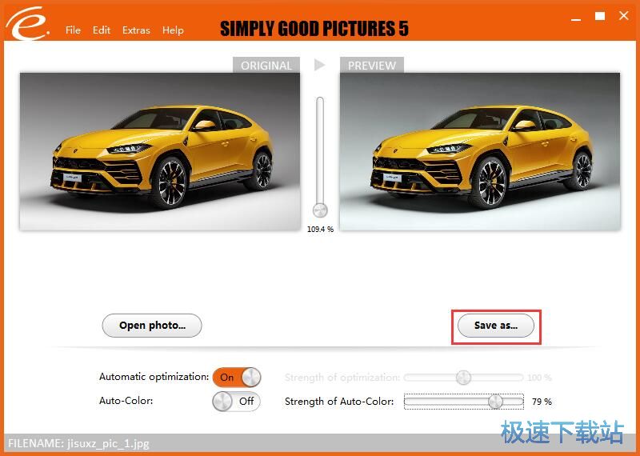Select the ORIGINAL label tab

tap(266, 66)
